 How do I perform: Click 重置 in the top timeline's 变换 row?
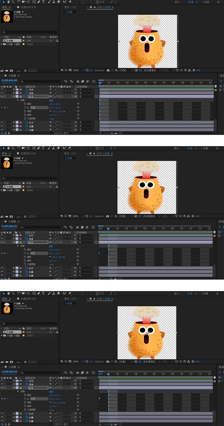pyautogui.click(x=51, y=100)
